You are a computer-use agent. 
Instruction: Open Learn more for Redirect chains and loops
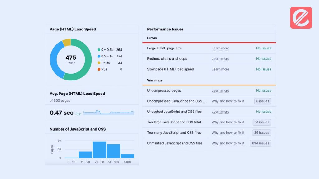pos(220,59)
